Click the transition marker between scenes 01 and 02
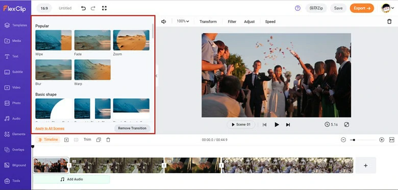The height and width of the screenshot is (190, 398). click(69, 165)
